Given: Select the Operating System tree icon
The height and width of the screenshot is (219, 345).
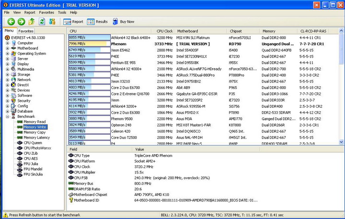Looking at the screenshot, I should [x=13, y=54].
